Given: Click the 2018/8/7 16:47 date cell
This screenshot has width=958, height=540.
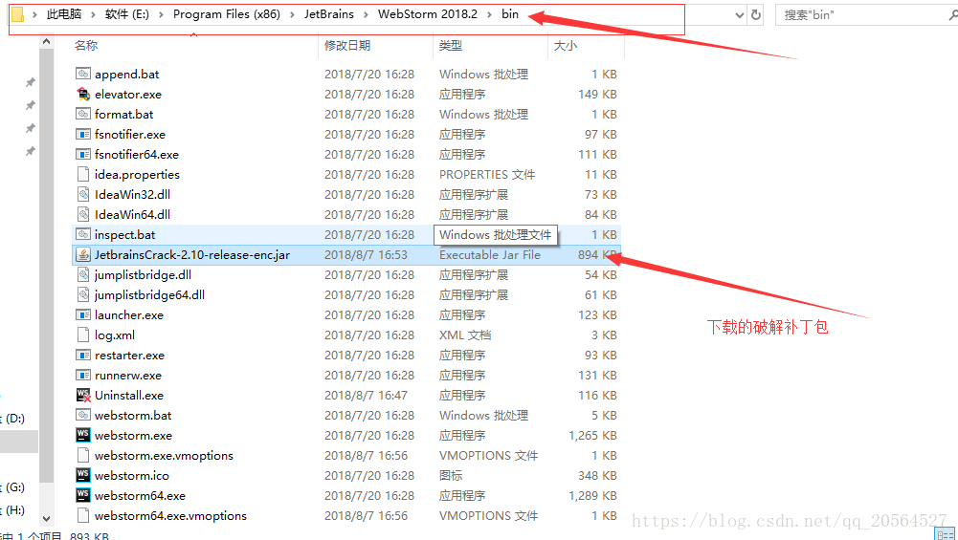Looking at the screenshot, I should 366,396.
